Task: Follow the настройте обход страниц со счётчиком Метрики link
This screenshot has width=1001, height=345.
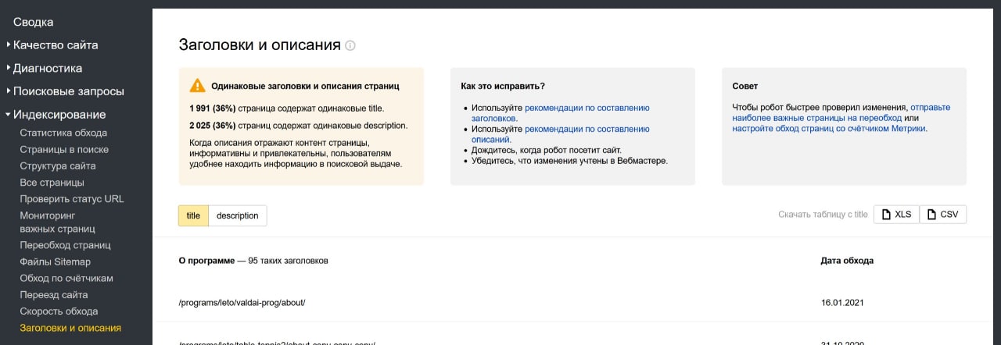Action: click(829, 129)
